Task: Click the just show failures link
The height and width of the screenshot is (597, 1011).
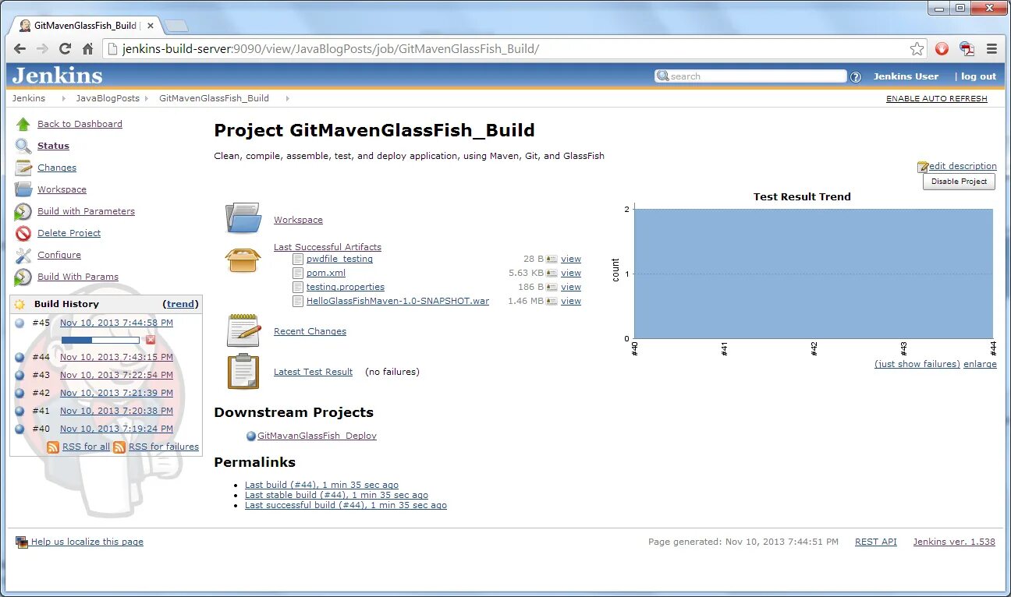Action: [x=917, y=364]
